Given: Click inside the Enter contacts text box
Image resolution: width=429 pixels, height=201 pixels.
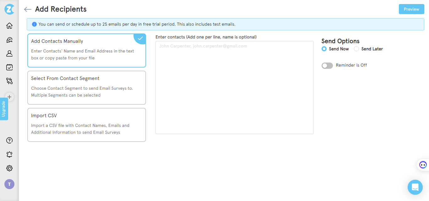Looking at the screenshot, I should (234, 87).
